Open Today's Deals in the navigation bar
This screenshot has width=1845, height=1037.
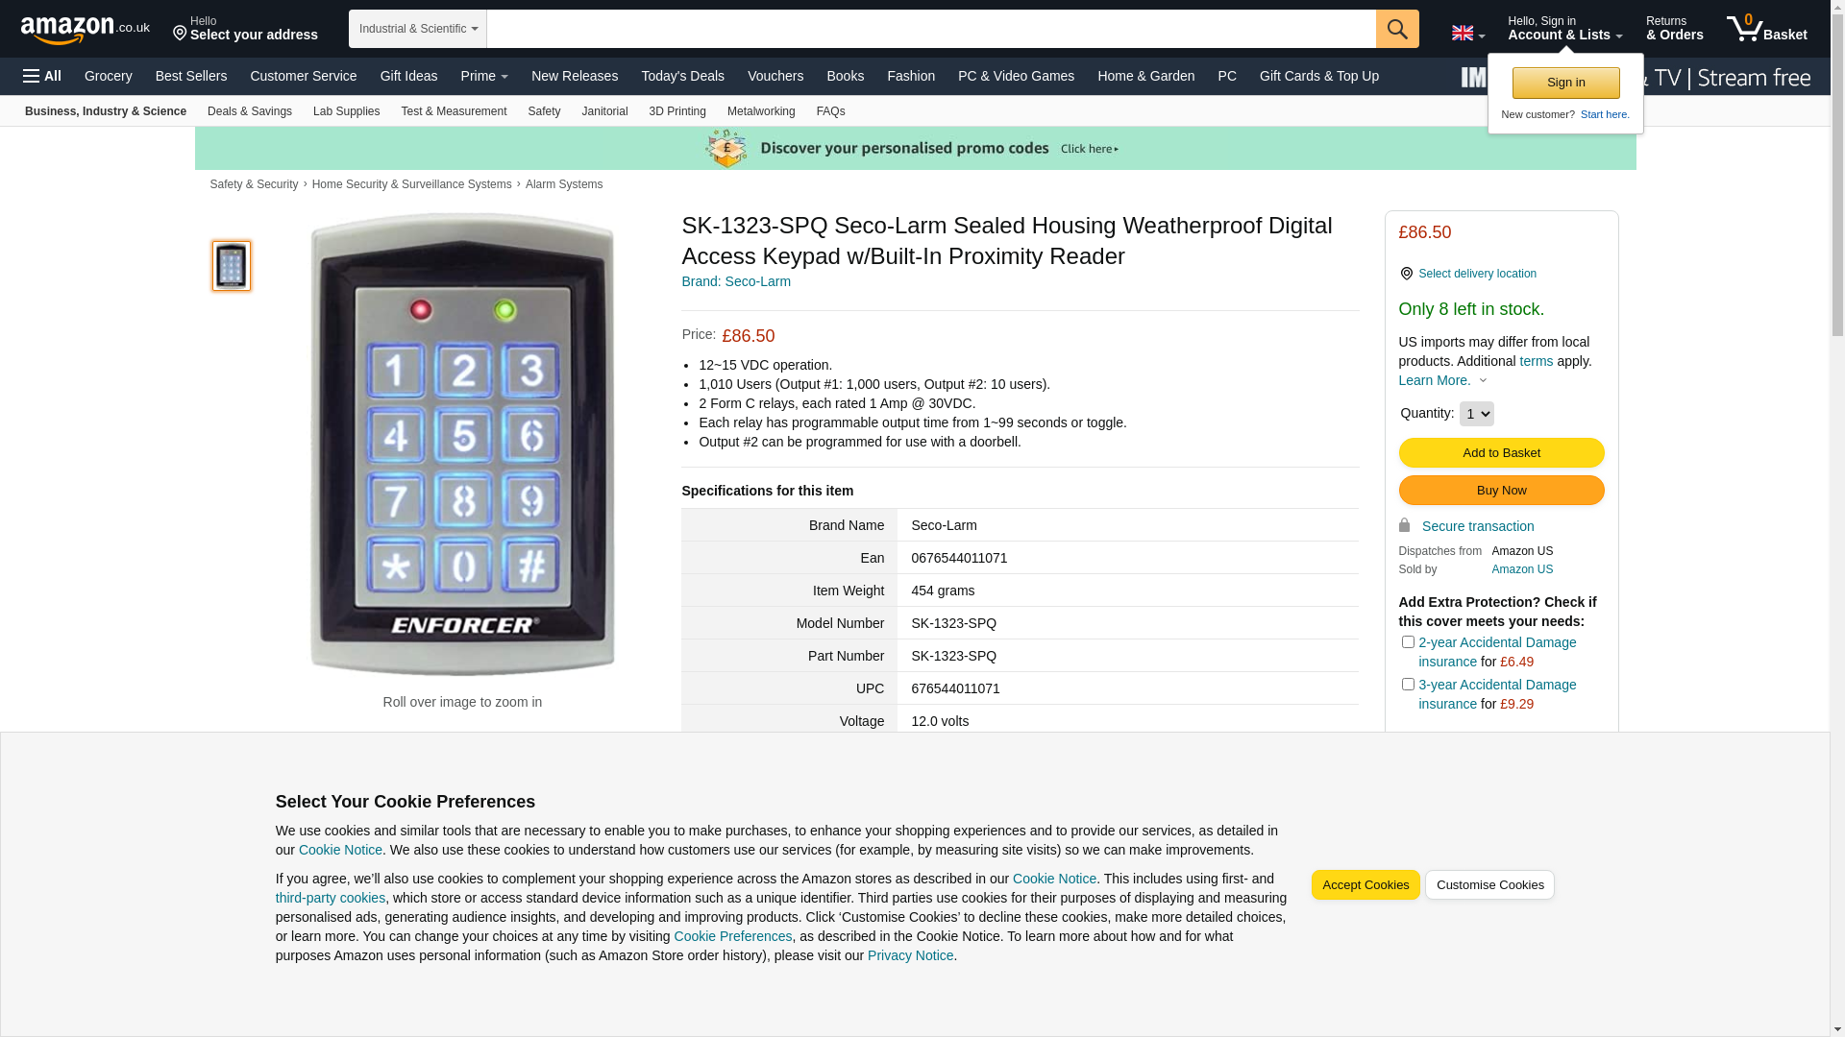682,76
